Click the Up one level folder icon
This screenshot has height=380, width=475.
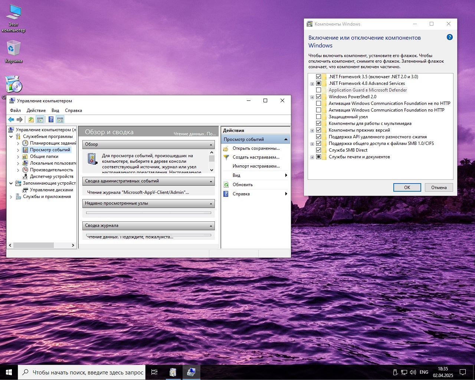click(31, 119)
